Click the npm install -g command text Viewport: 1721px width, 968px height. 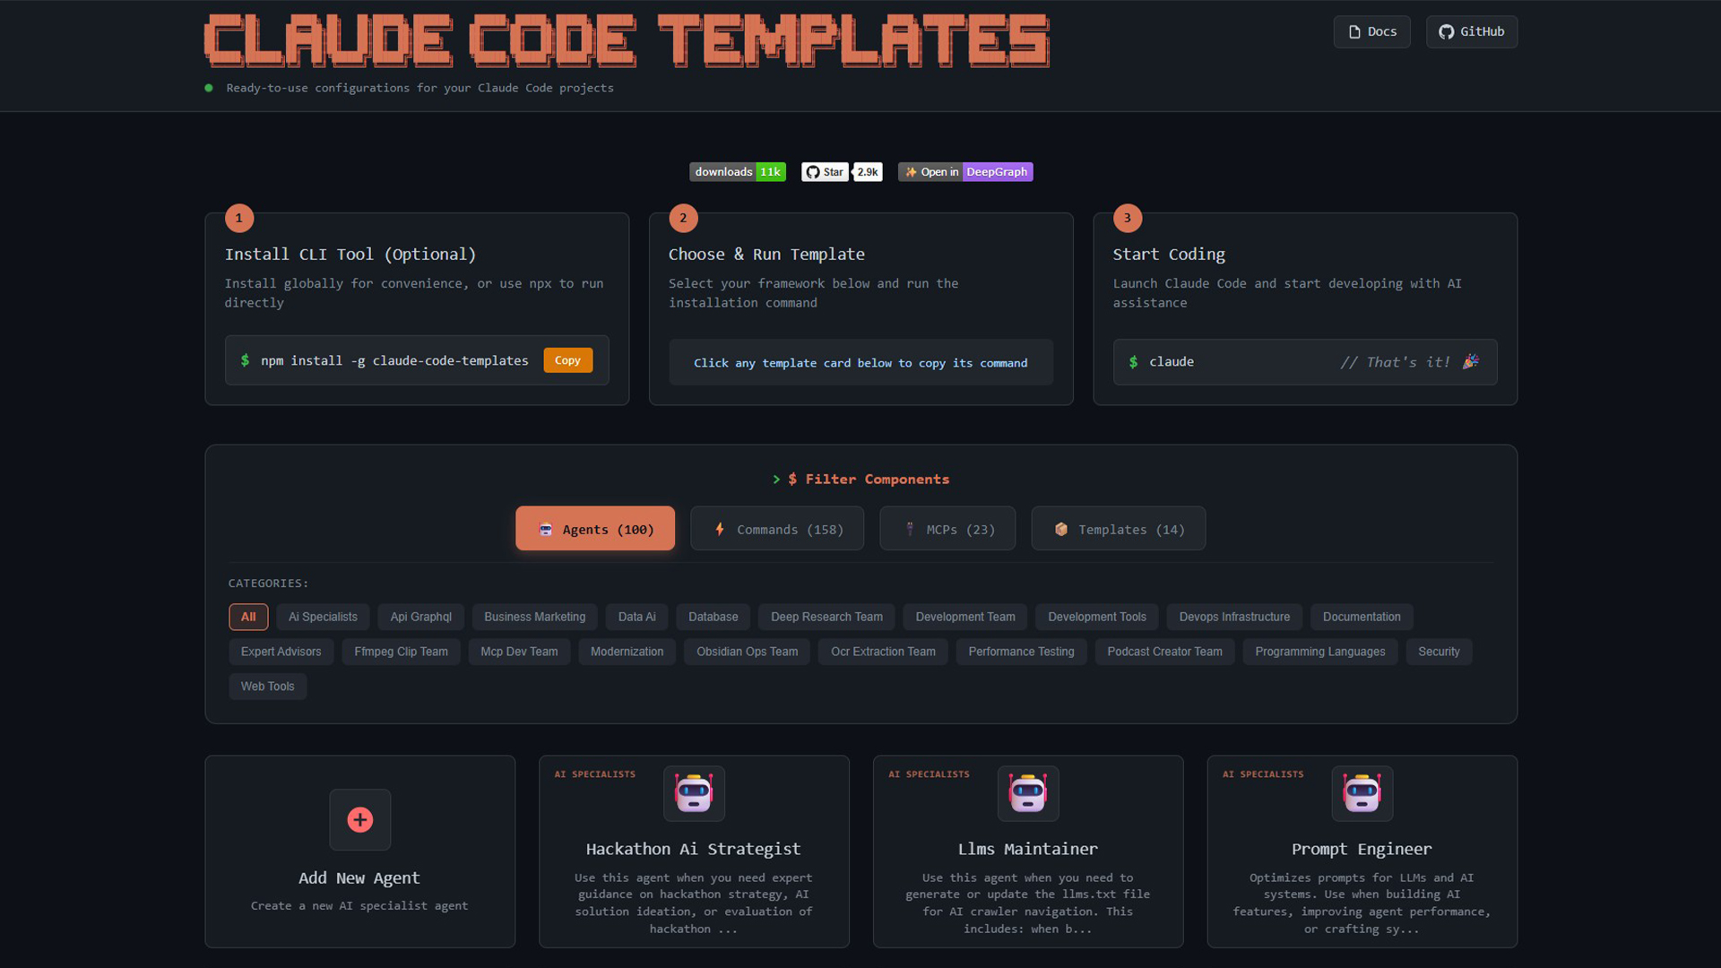pyautogui.click(x=394, y=360)
